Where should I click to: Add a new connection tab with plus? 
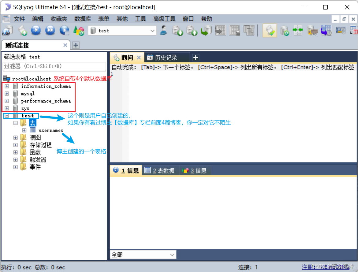pyautogui.click(x=76, y=45)
